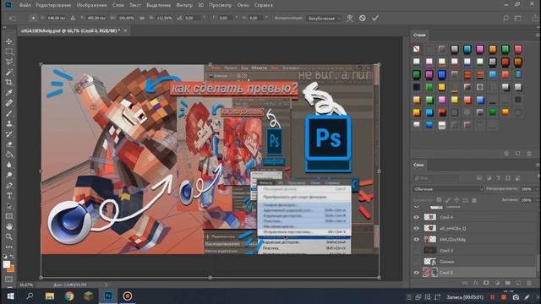Screen dimensions: 541x304
Task: Add a layer mask in Layers panel
Action: click(x=486, y=283)
